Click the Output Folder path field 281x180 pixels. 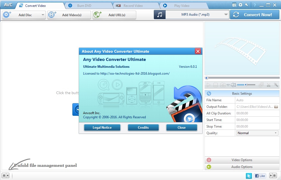click(254, 107)
